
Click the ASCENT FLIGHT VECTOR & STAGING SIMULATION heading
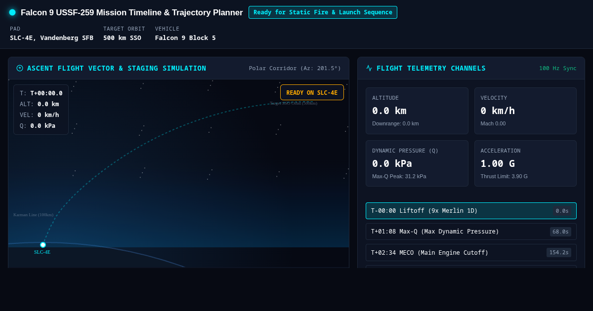tap(117, 68)
